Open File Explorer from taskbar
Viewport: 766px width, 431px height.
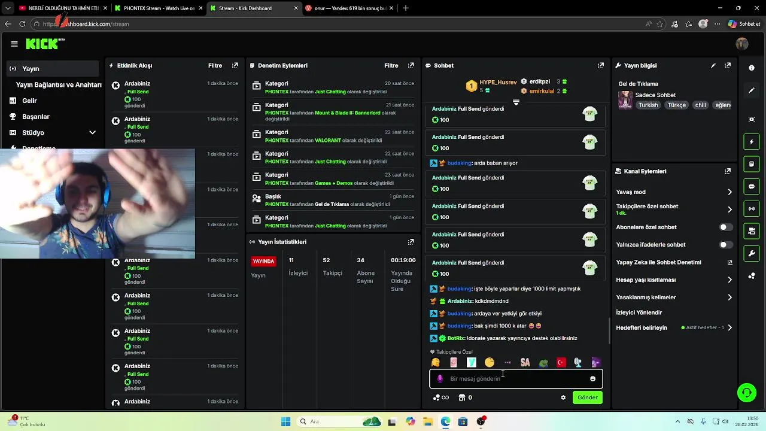coord(428,421)
